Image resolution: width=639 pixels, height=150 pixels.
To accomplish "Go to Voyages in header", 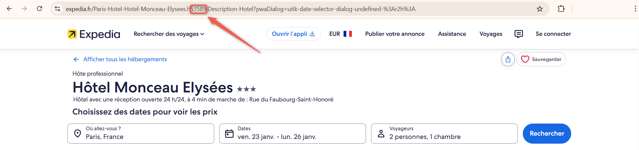I will point(491,34).
